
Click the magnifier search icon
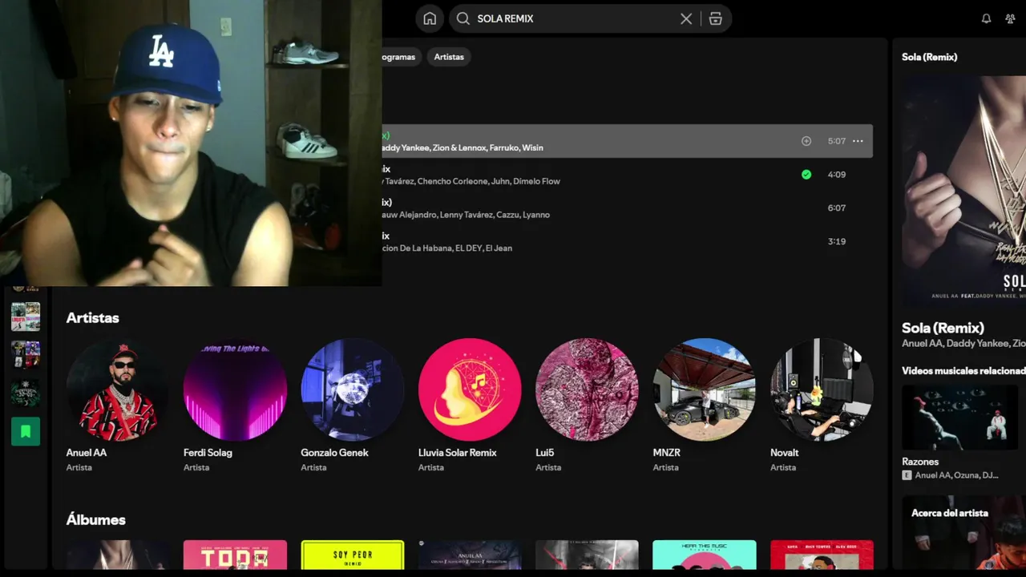(x=463, y=18)
